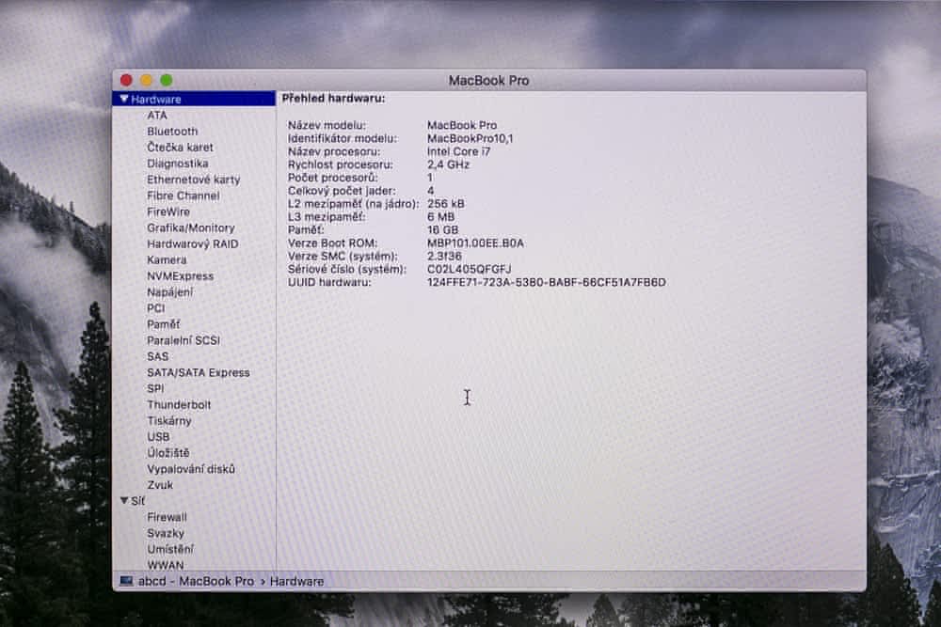Open the Thunderbolt entry
941x627 pixels.
(179, 405)
